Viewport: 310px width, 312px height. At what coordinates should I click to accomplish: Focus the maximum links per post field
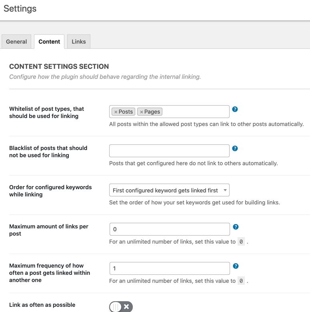pos(170,229)
